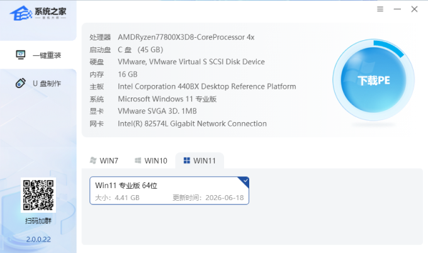The width and height of the screenshot is (428, 253).
Task: Click the USB drive icon beside U盘制作
Action: pyautogui.click(x=21, y=83)
